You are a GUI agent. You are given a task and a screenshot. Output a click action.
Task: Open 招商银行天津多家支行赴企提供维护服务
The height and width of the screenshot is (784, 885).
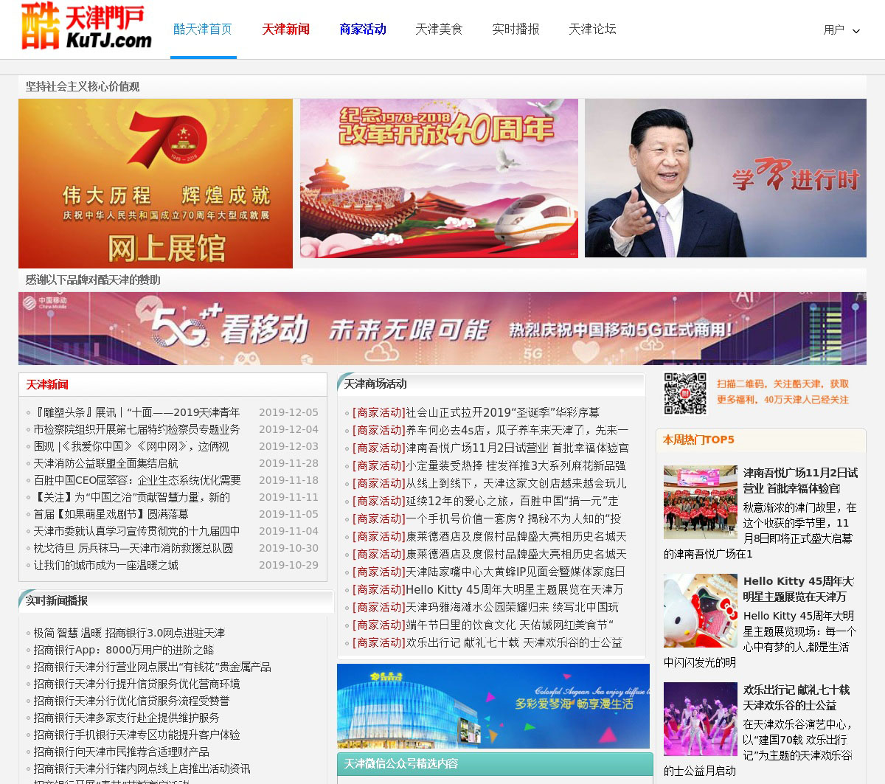[126, 718]
